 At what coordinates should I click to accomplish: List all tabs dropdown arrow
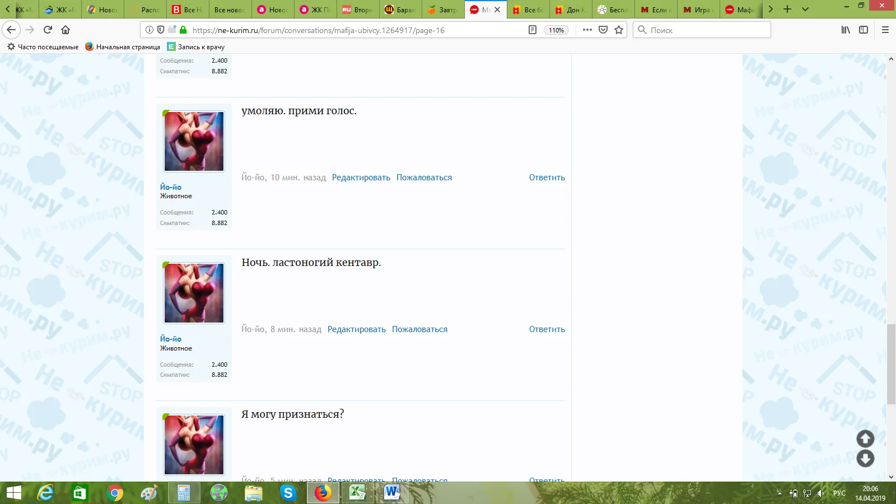(x=805, y=10)
